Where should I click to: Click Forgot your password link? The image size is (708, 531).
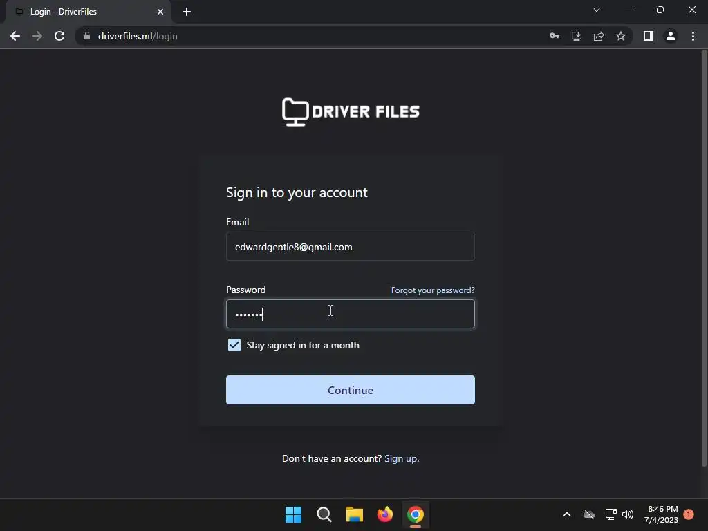[x=433, y=290]
